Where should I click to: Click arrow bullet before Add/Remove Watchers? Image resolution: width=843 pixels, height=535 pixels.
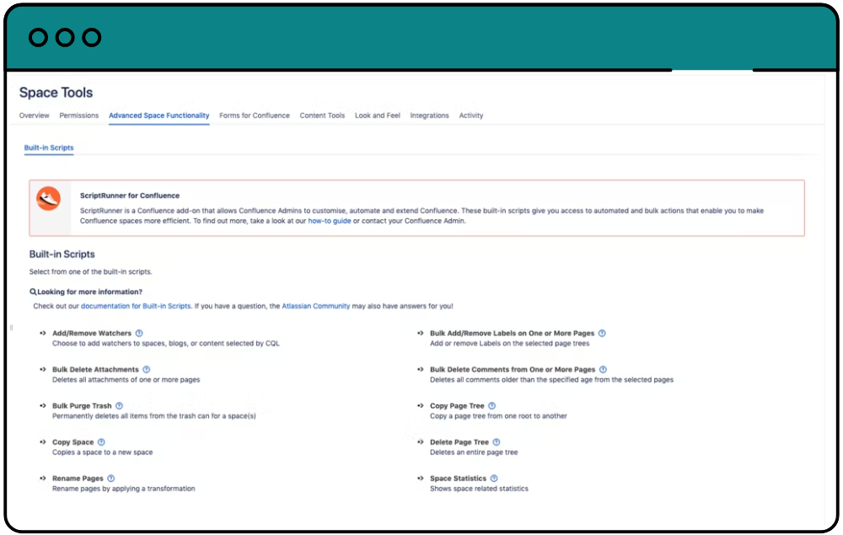click(x=43, y=333)
